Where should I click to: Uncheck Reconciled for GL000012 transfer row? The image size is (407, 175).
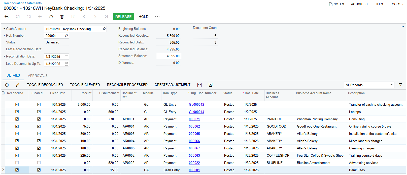(x=17, y=104)
